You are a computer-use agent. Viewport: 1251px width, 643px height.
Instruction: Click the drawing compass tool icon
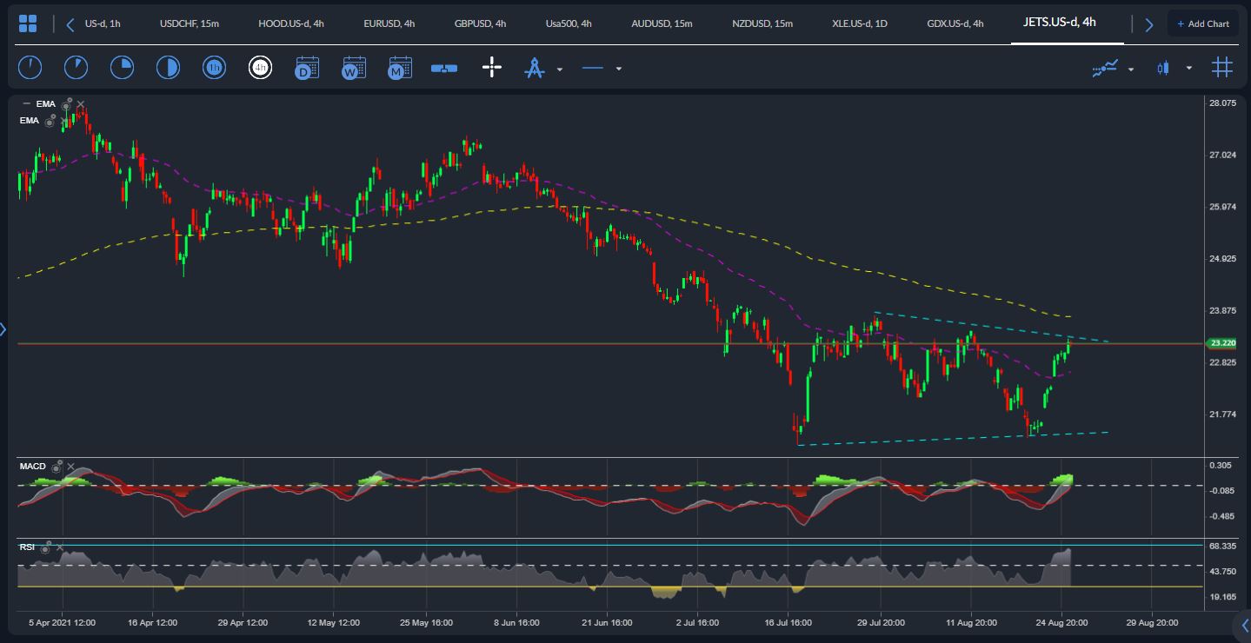click(x=534, y=68)
